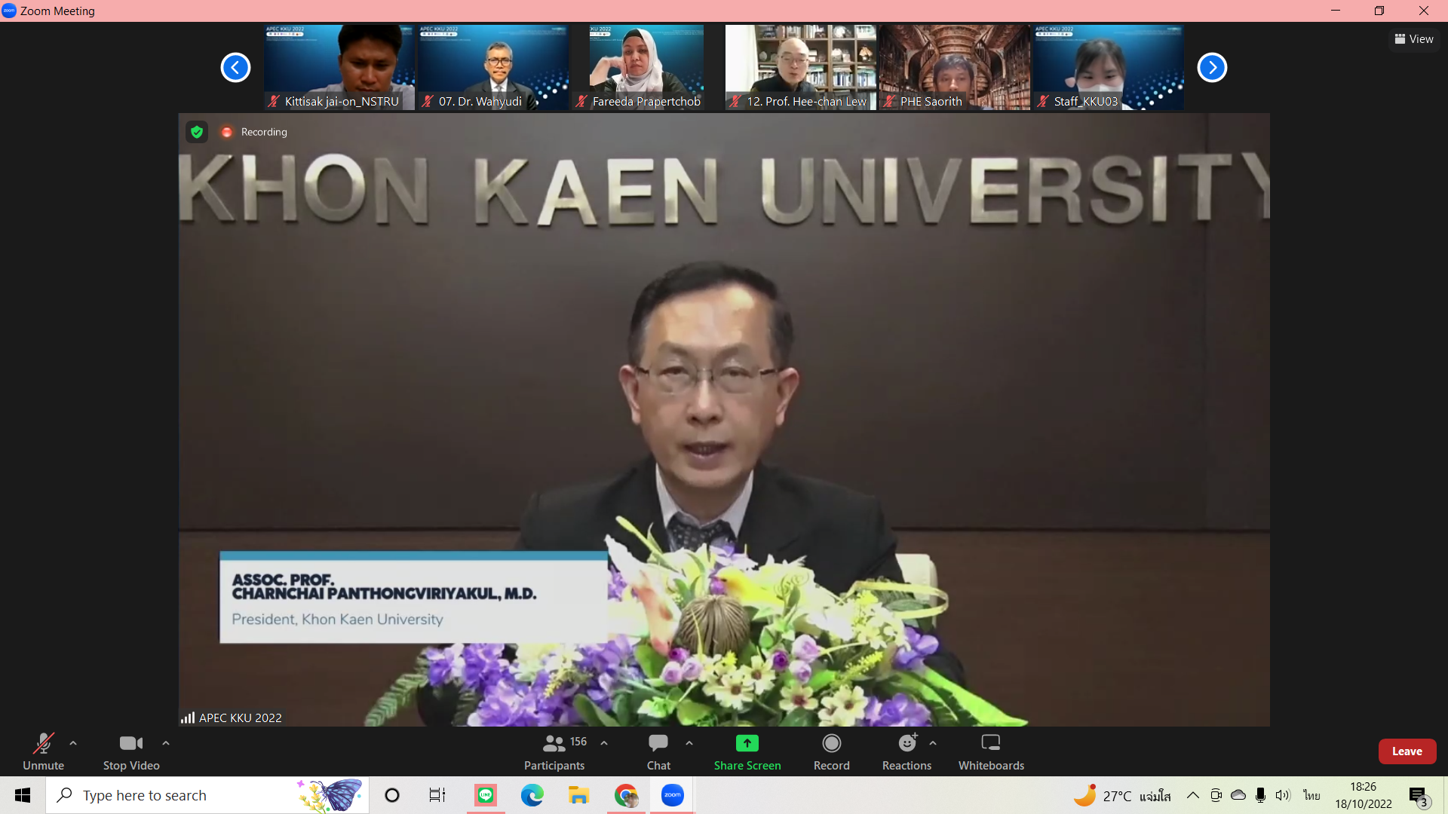1448x814 pixels.
Task: Toggle the Thai input language indicator
Action: tap(1311, 795)
